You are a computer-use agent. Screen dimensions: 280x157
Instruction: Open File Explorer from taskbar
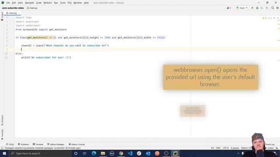103,154
